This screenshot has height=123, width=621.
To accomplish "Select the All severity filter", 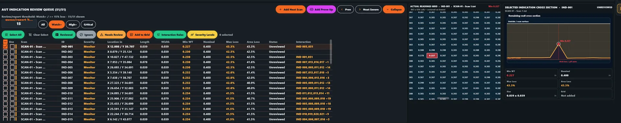I will (x=43, y=24).
